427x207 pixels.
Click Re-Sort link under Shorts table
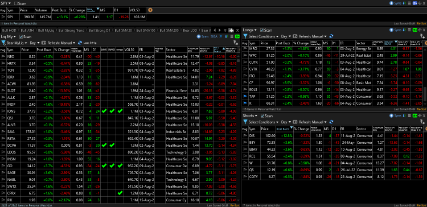421,205
